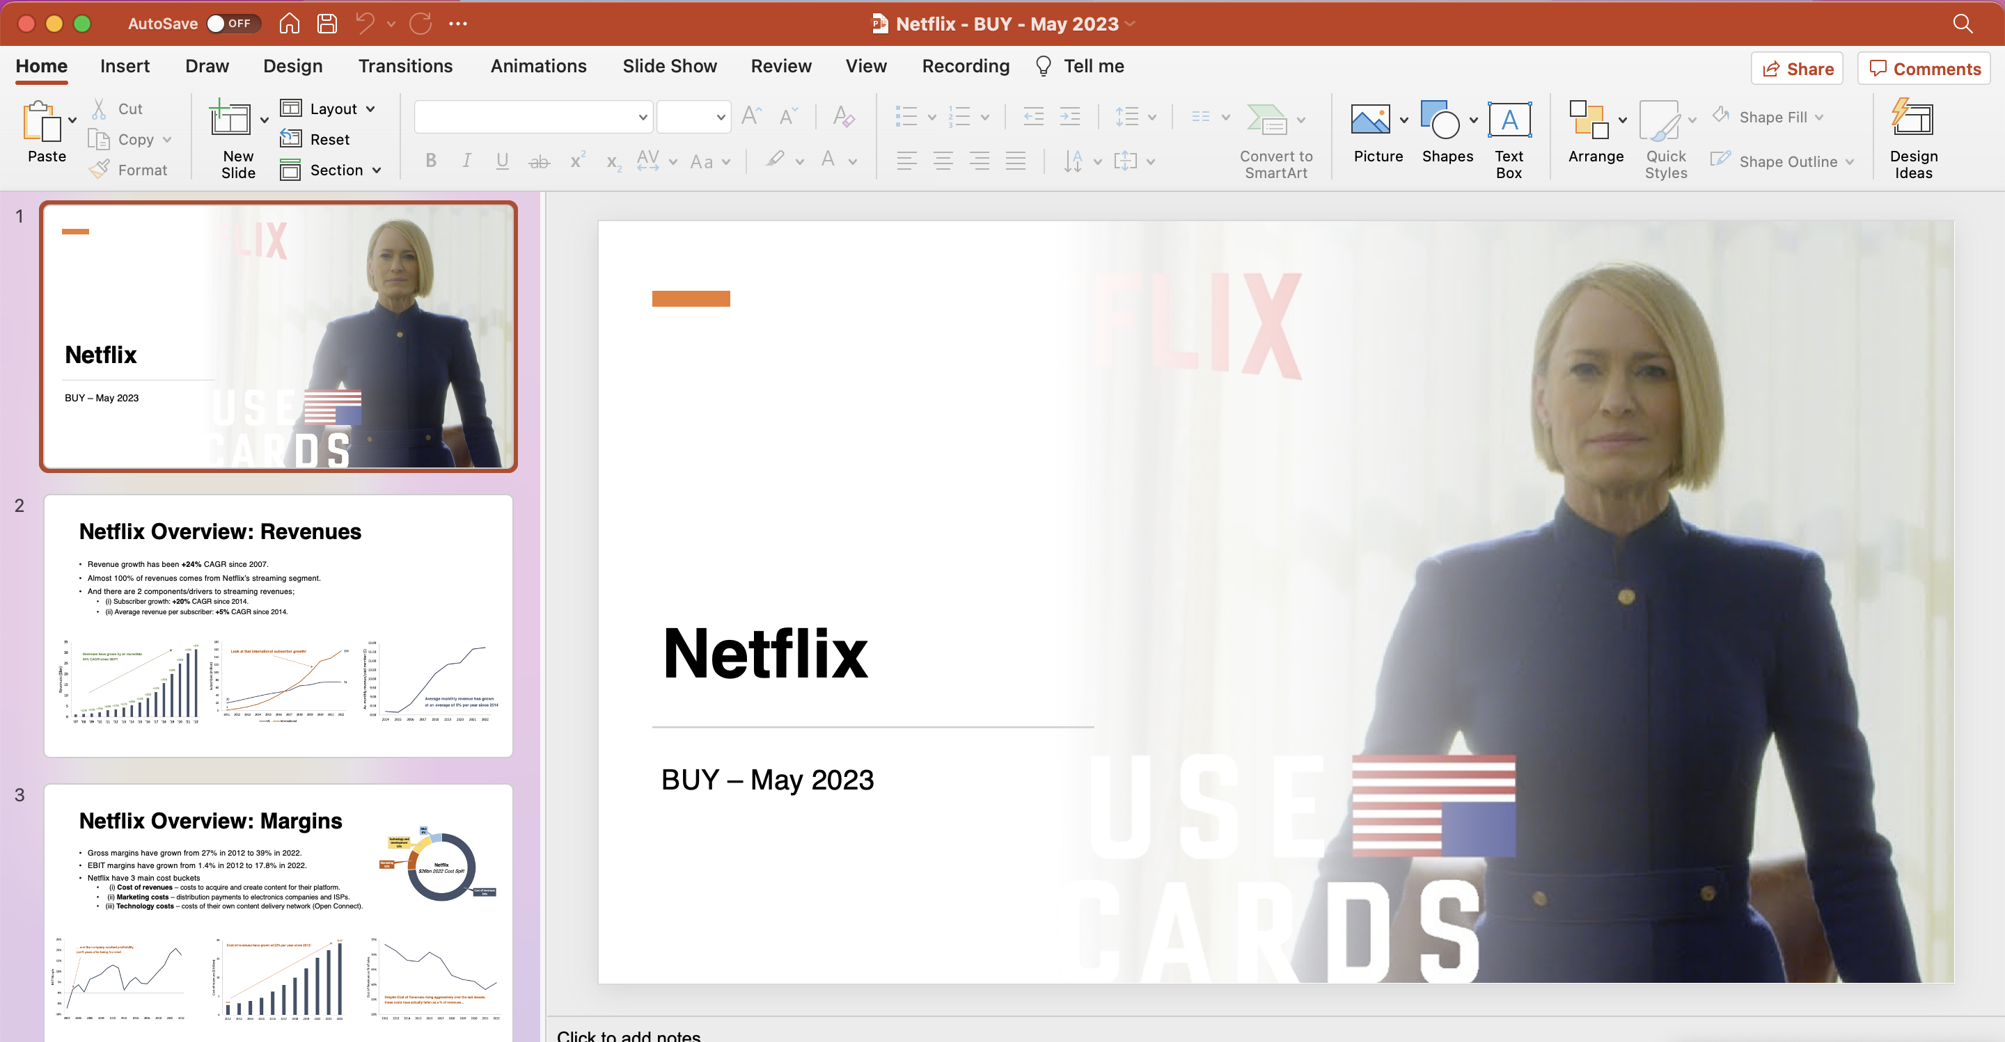The image size is (2005, 1042).
Task: Click Convert to SmartArt
Action: [x=1275, y=140]
